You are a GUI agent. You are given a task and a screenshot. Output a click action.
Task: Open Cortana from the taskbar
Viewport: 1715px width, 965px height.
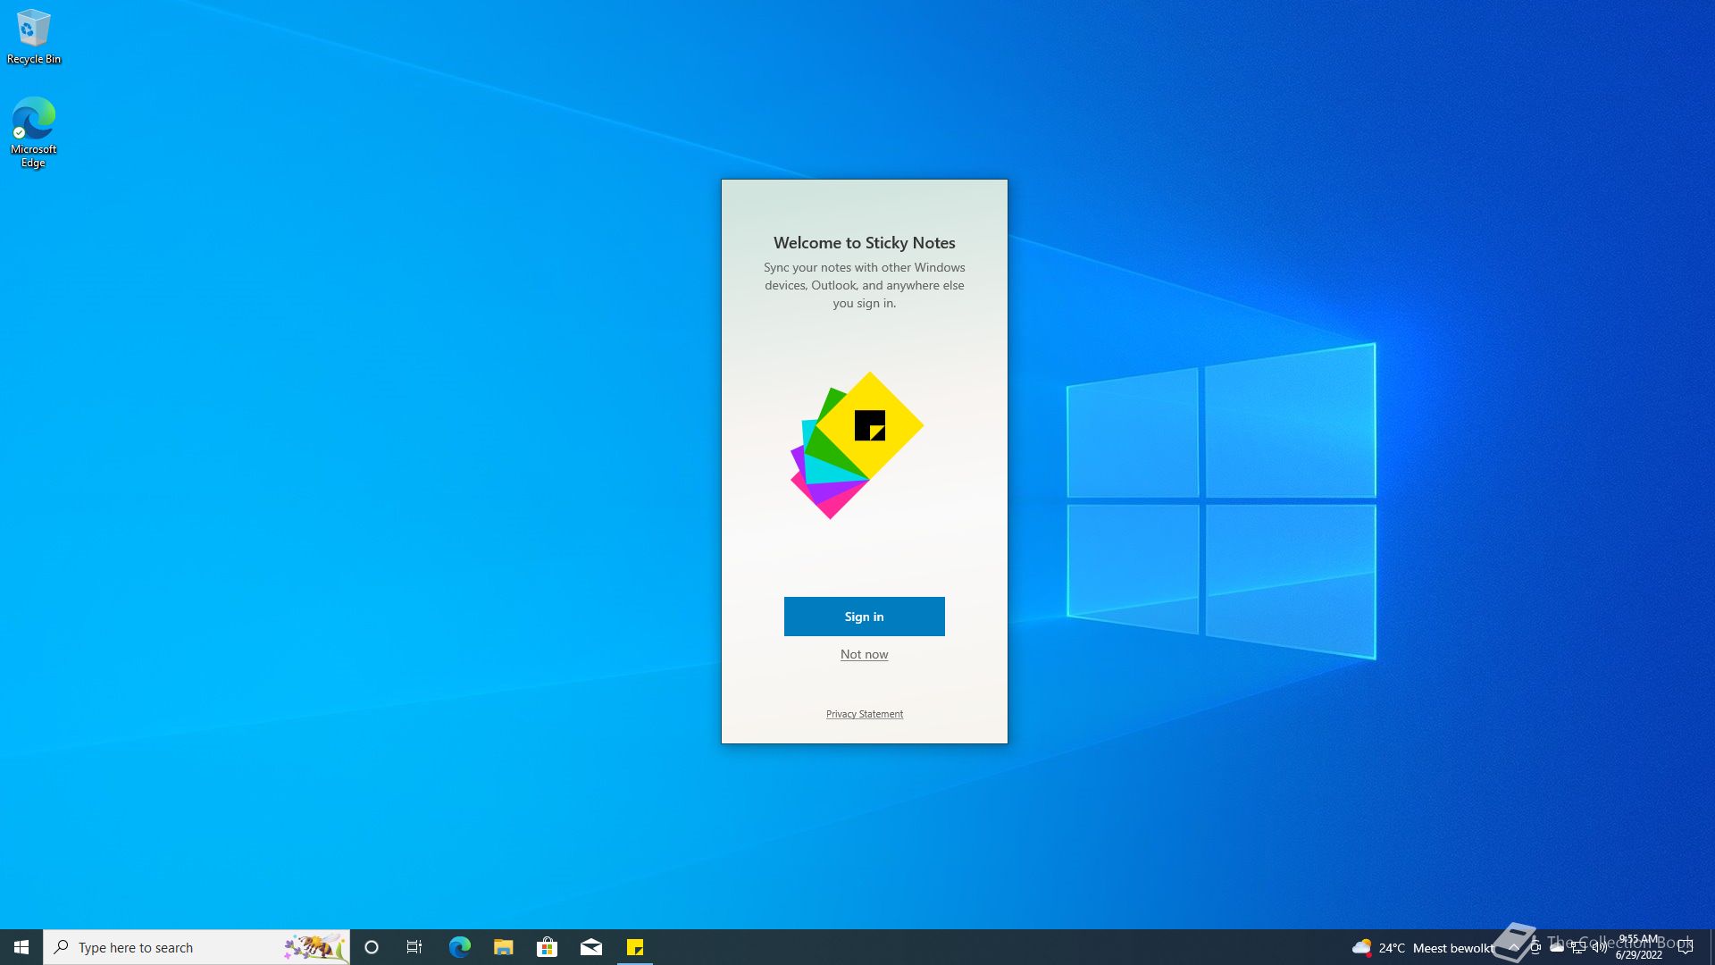pos(372,947)
